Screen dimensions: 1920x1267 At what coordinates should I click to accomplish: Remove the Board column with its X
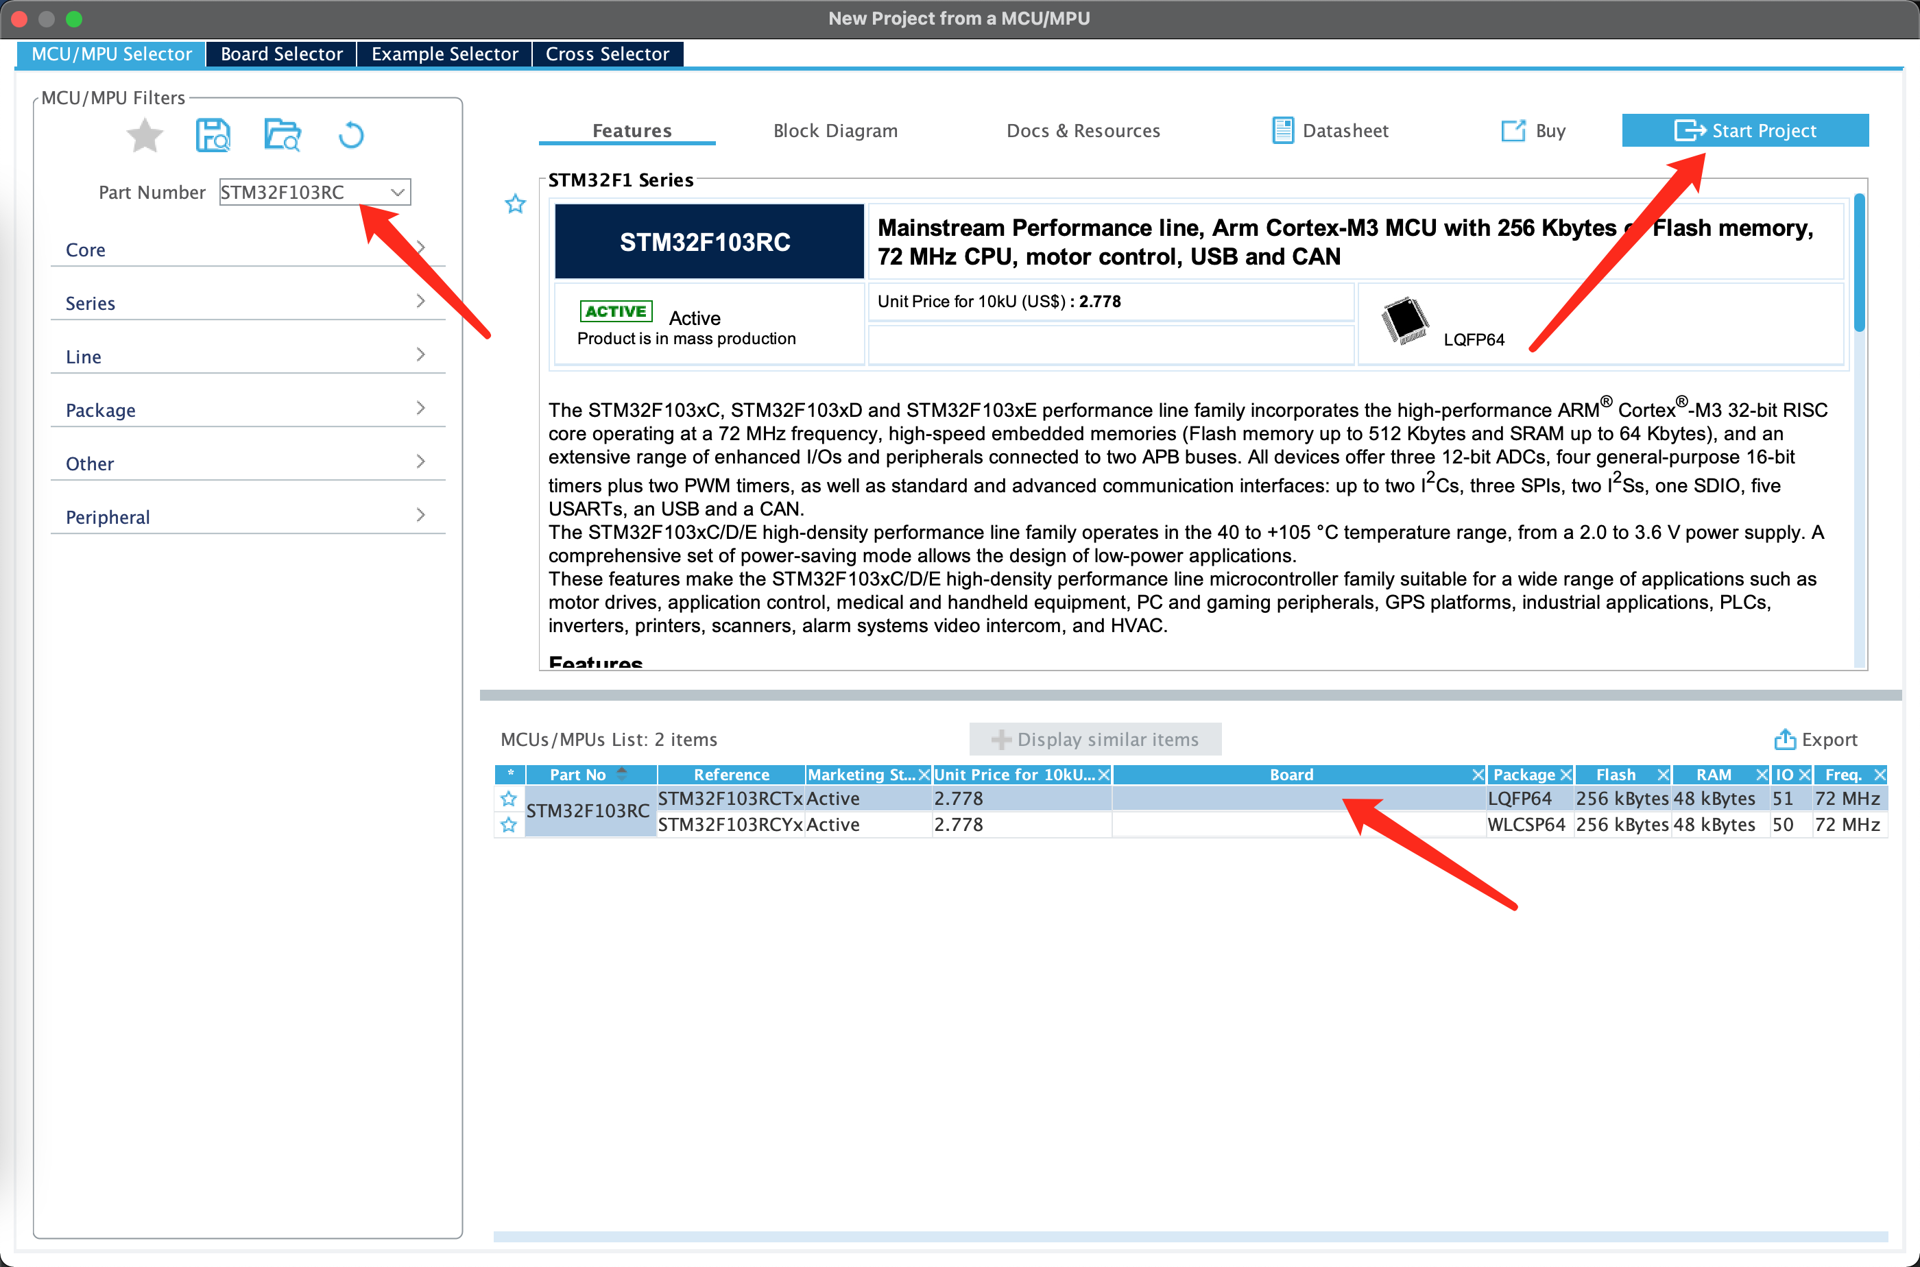pyautogui.click(x=1478, y=775)
